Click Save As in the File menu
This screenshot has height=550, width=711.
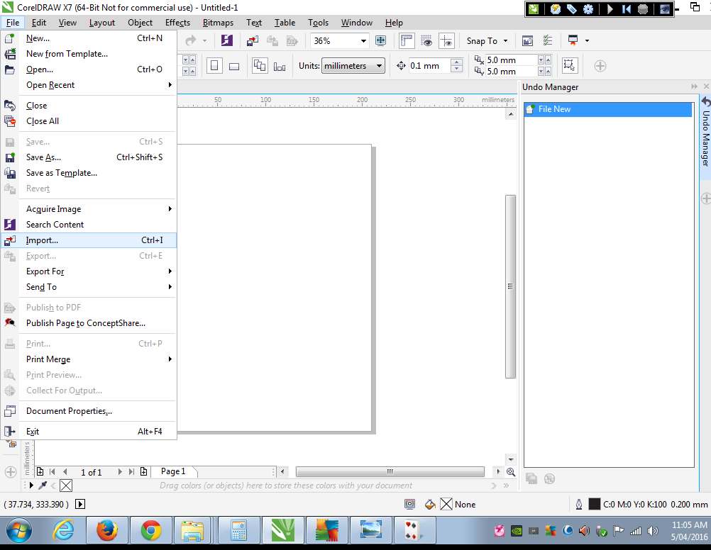tap(43, 157)
